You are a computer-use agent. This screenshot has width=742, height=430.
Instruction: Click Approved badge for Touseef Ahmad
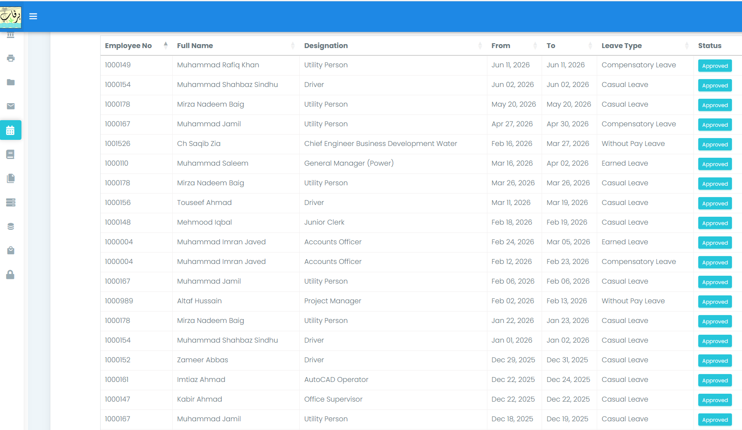click(x=715, y=204)
